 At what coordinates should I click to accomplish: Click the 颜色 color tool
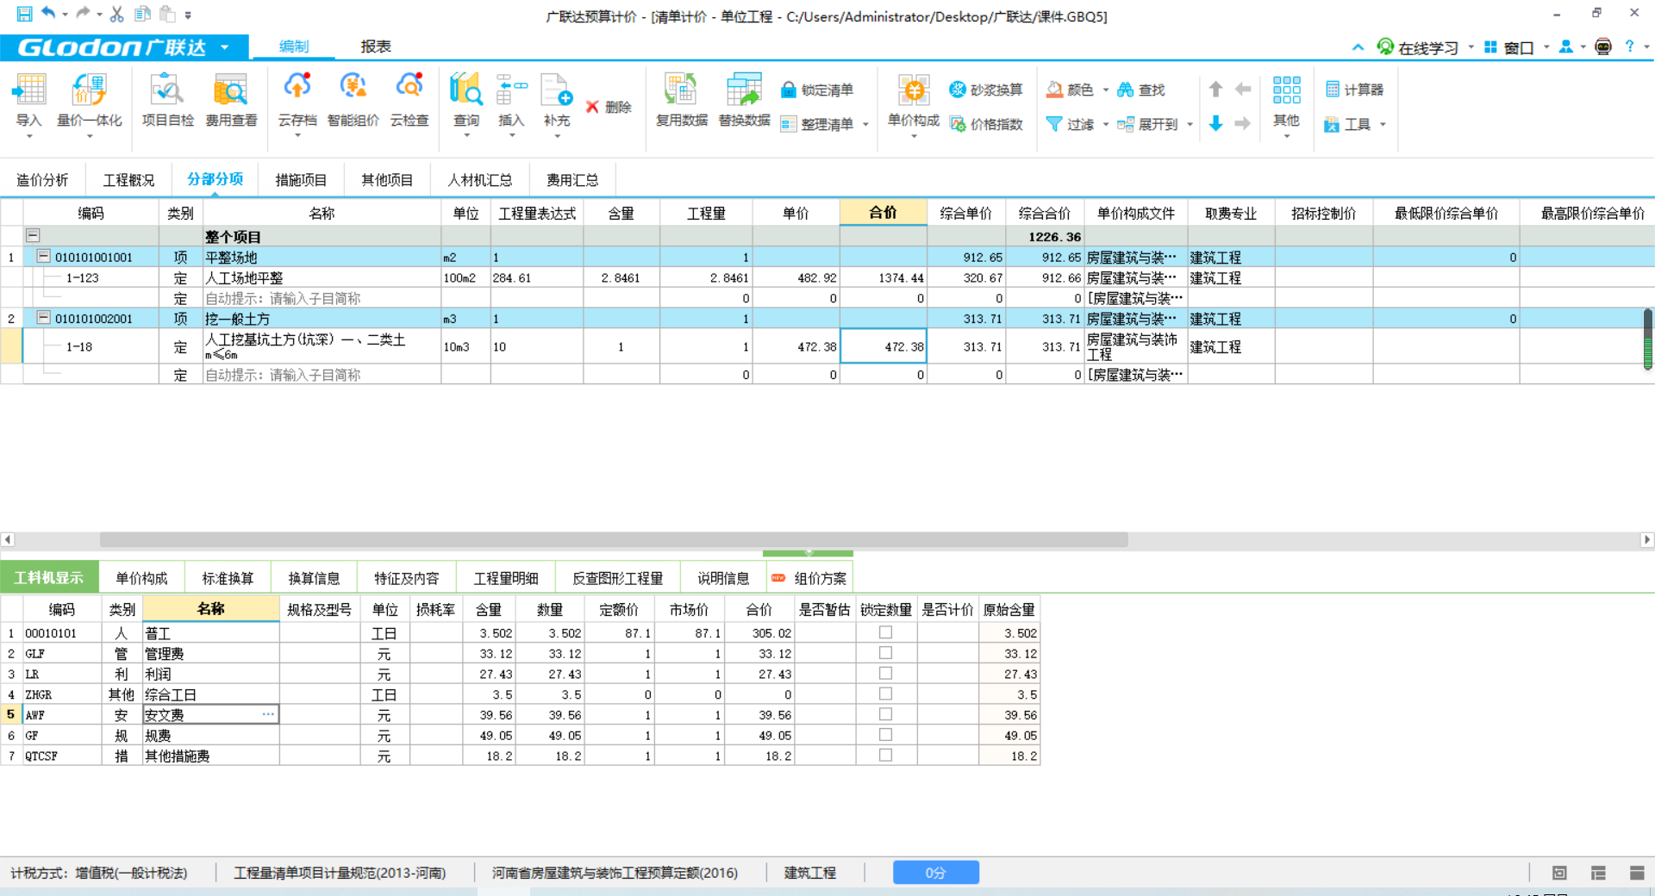pos(1070,90)
